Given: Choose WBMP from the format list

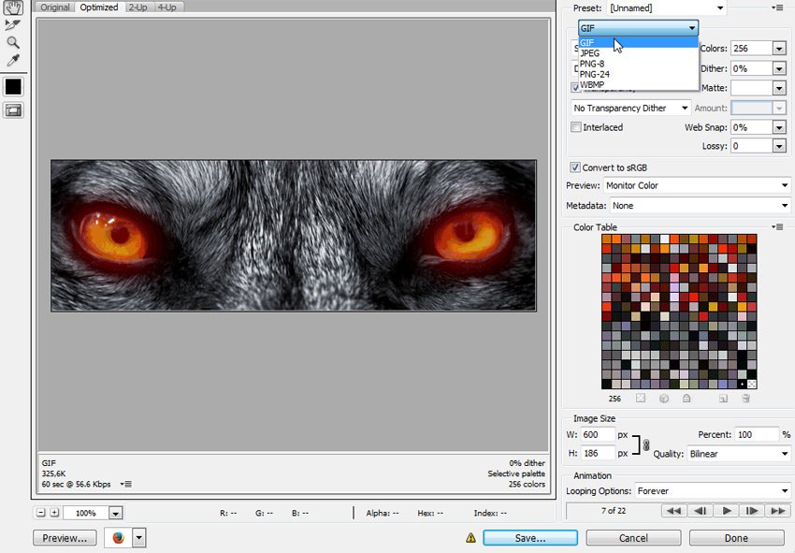Looking at the screenshot, I should coord(638,85).
